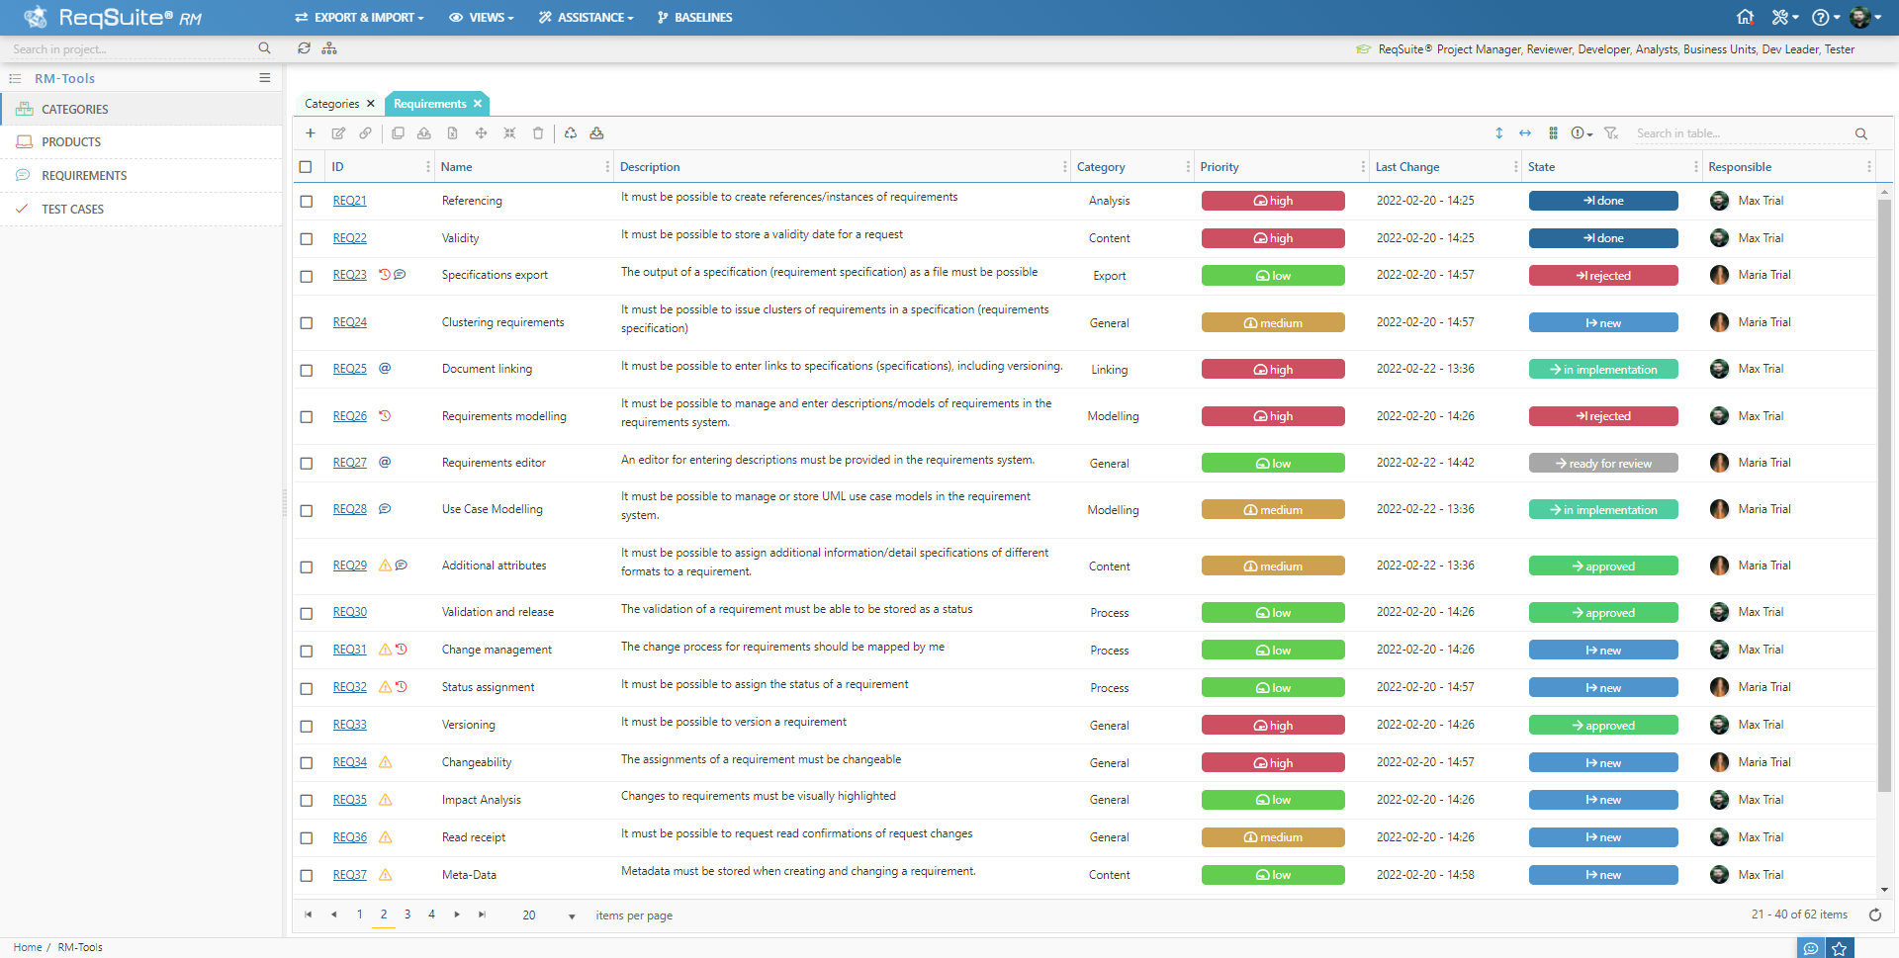The image size is (1899, 958).
Task: Check the checkbox for REQ21
Action: (x=307, y=200)
